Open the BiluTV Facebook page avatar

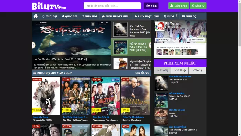pos(159,26)
